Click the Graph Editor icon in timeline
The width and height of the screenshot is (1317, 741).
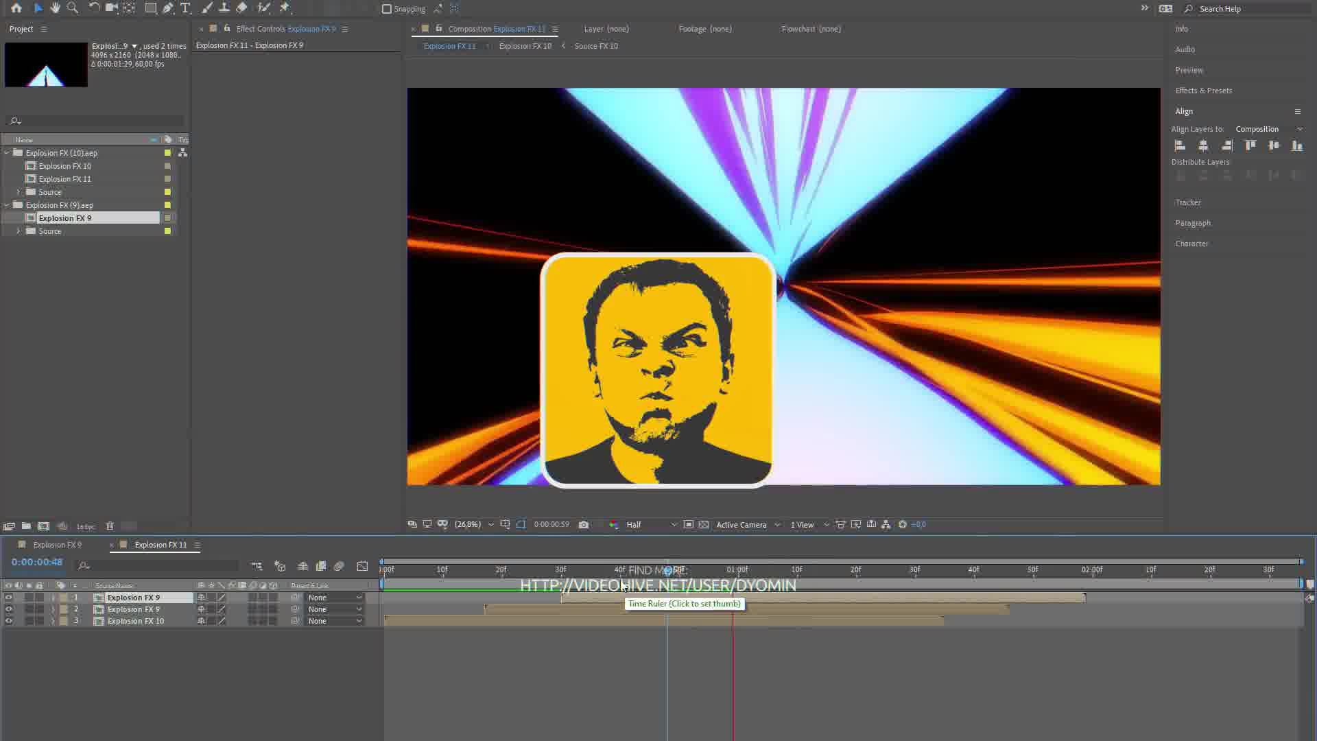coord(362,566)
